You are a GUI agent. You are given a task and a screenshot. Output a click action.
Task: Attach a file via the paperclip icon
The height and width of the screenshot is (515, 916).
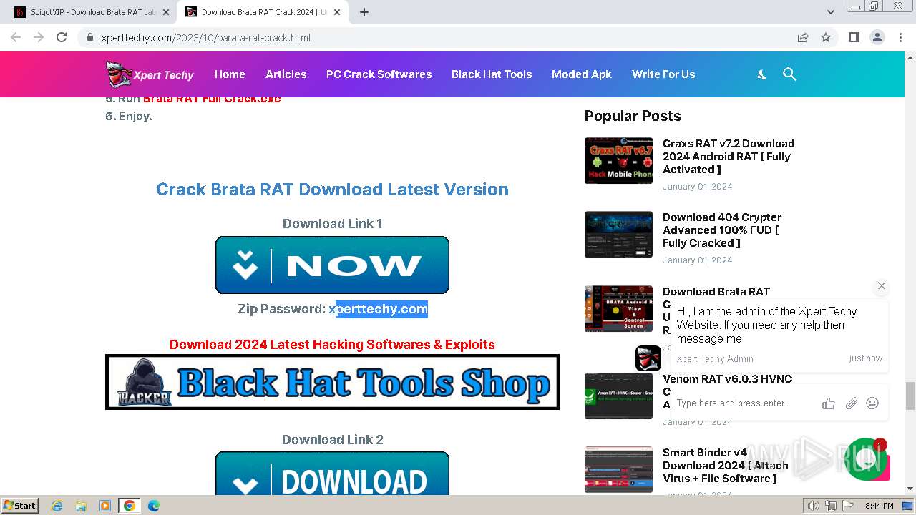(x=851, y=403)
